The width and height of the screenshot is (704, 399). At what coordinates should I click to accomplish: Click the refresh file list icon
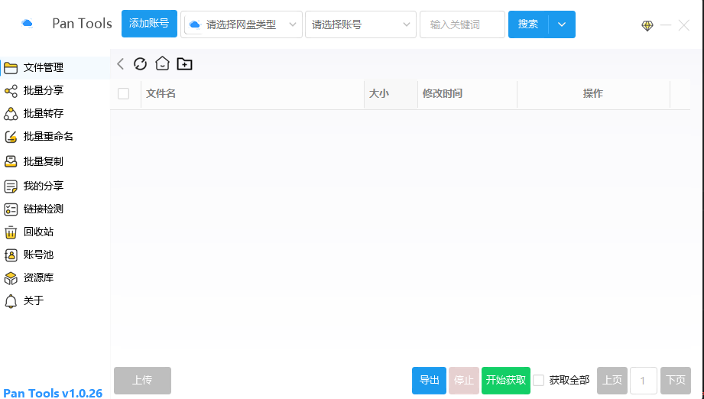click(x=140, y=64)
